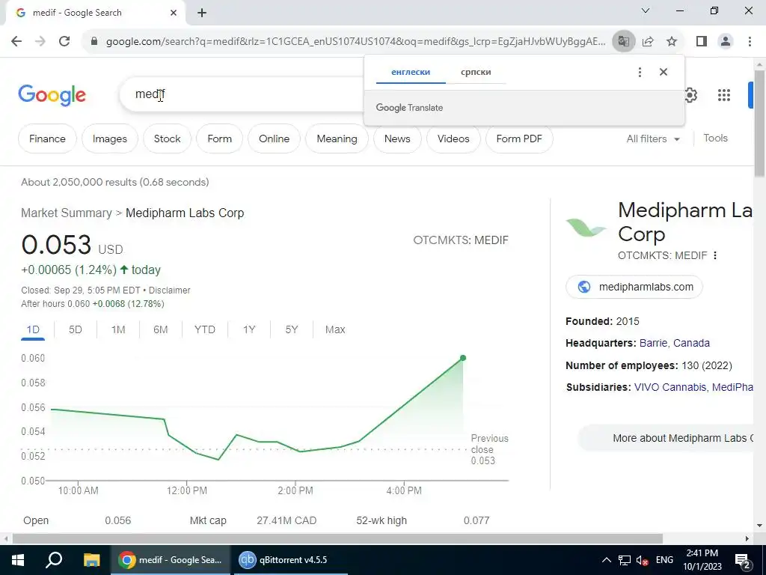This screenshot has height=575, width=766.
Task: Open Windows taskbar search
Action: pos(54,560)
